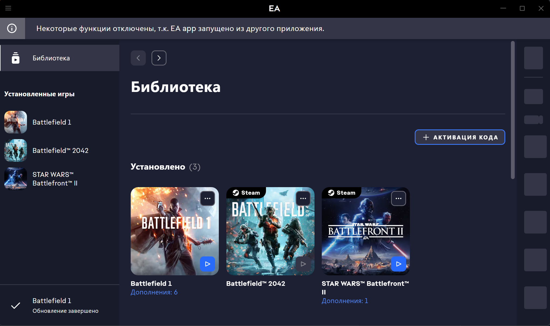
Task: Click the library icon in sidebar
Action: click(x=16, y=58)
